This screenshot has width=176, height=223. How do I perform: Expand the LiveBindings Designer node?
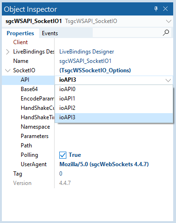pyautogui.click(x=8, y=52)
